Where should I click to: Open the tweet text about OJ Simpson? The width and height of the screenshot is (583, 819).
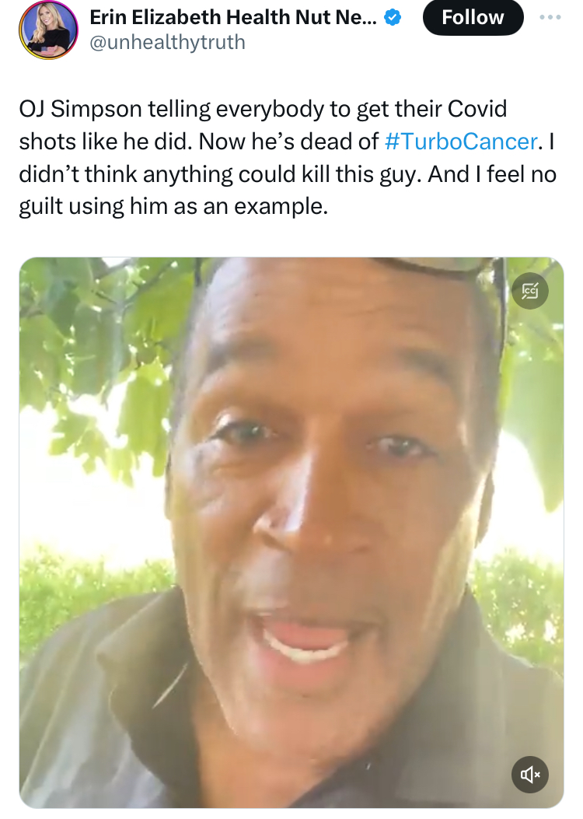[x=264, y=157]
